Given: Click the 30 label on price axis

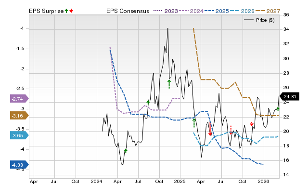Looking at the screenshot, I should [286, 59].
